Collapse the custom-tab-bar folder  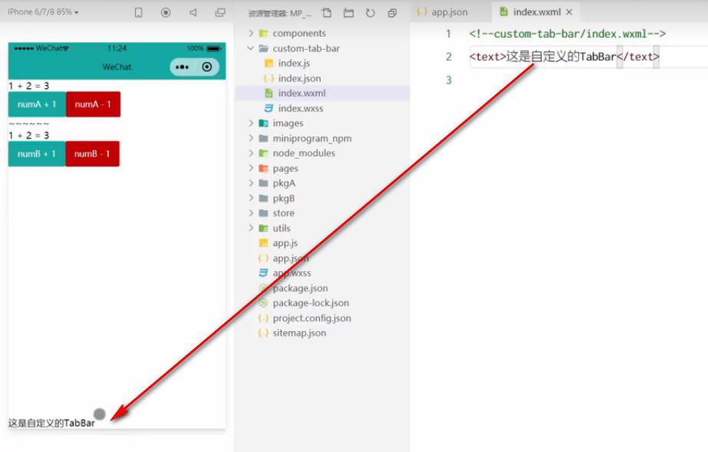251,48
